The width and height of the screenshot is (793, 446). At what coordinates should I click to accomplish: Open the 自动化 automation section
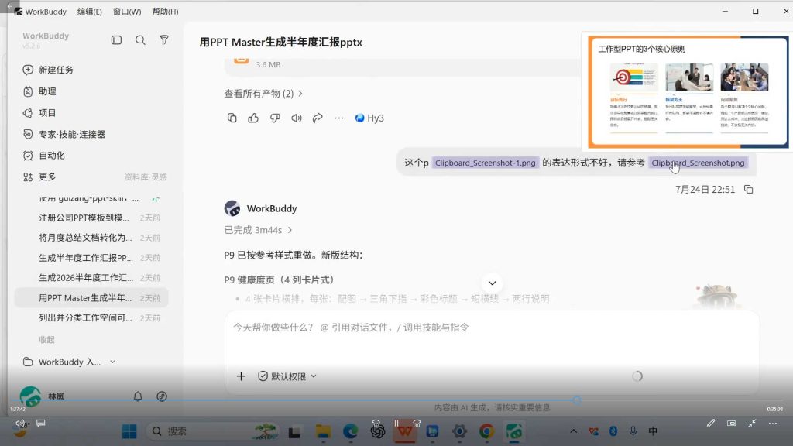pos(44,155)
